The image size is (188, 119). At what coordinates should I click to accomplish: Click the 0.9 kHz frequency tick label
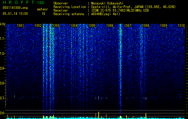click(x=3, y=68)
